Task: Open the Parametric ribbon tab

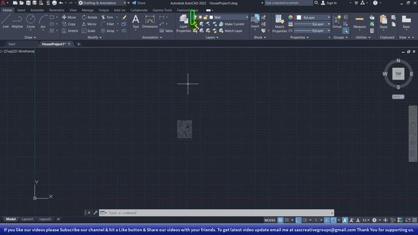Action: [x=57, y=10]
